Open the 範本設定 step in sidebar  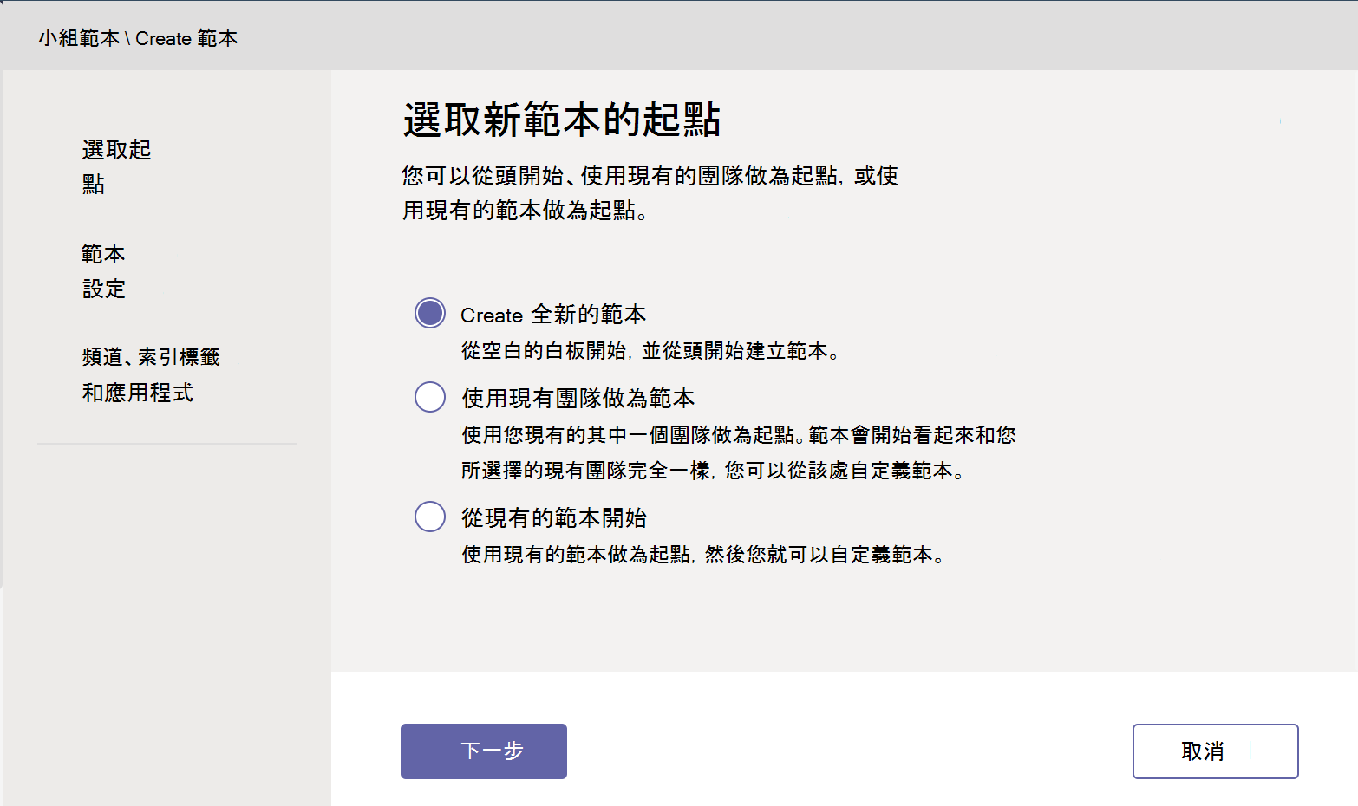104,271
